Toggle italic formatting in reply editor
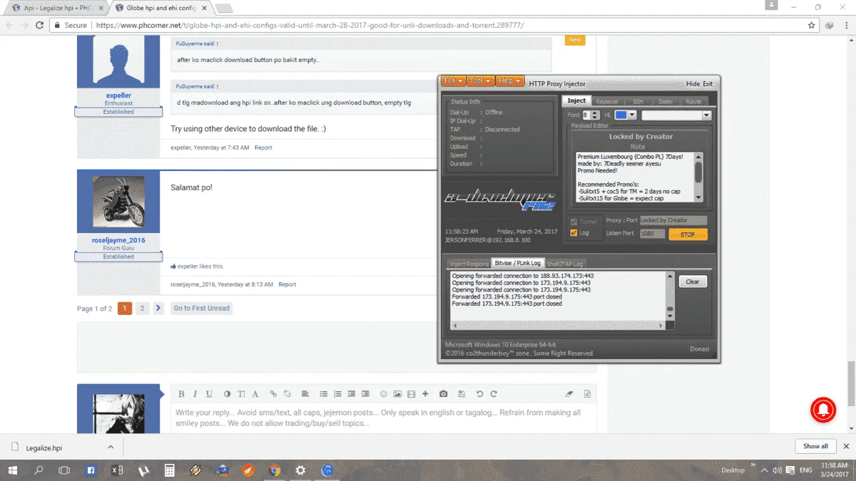The height and width of the screenshot is (481, 856). (x=195, y=394)
